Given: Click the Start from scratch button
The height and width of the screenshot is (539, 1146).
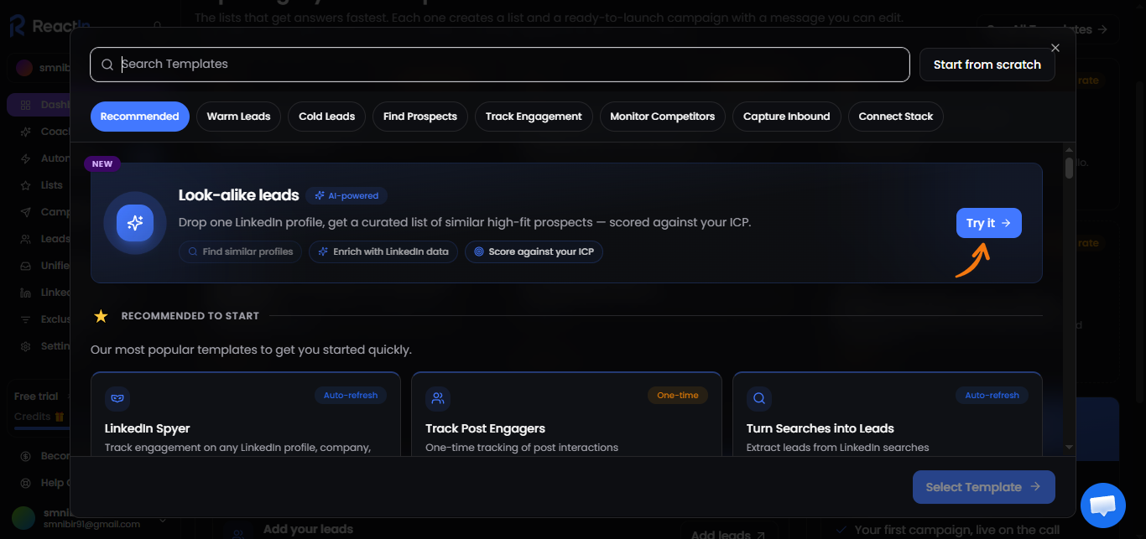Looking at the screenshot, I should pyautogui.click(x=987, y=65).
